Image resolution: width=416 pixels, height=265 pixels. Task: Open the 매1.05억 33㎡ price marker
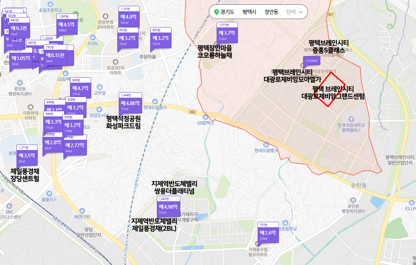pyautogui.click(x=21, y=58)
